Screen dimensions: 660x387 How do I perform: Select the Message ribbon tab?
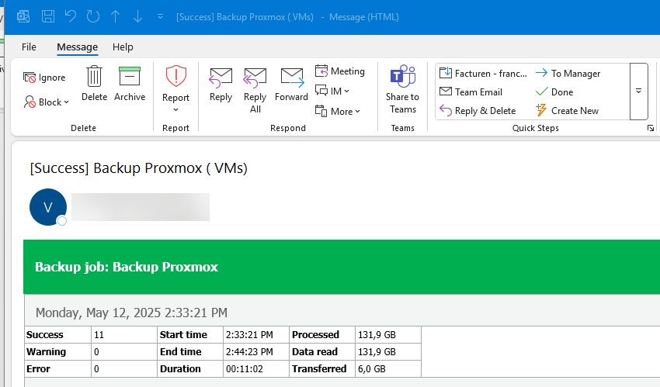point(78,47)
